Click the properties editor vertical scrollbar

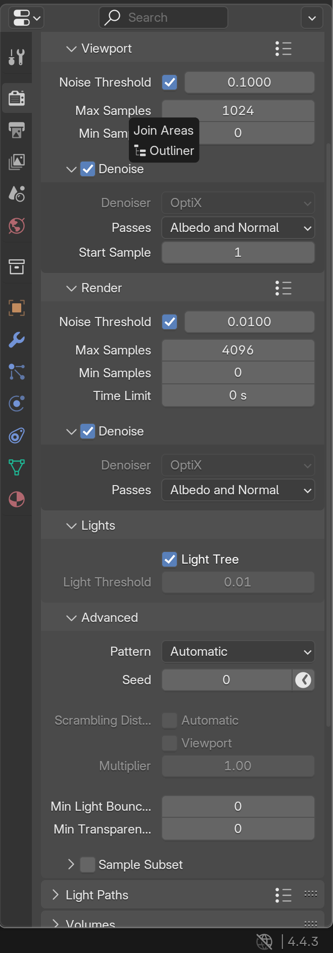pyautogui.click(x=328, y=435)
